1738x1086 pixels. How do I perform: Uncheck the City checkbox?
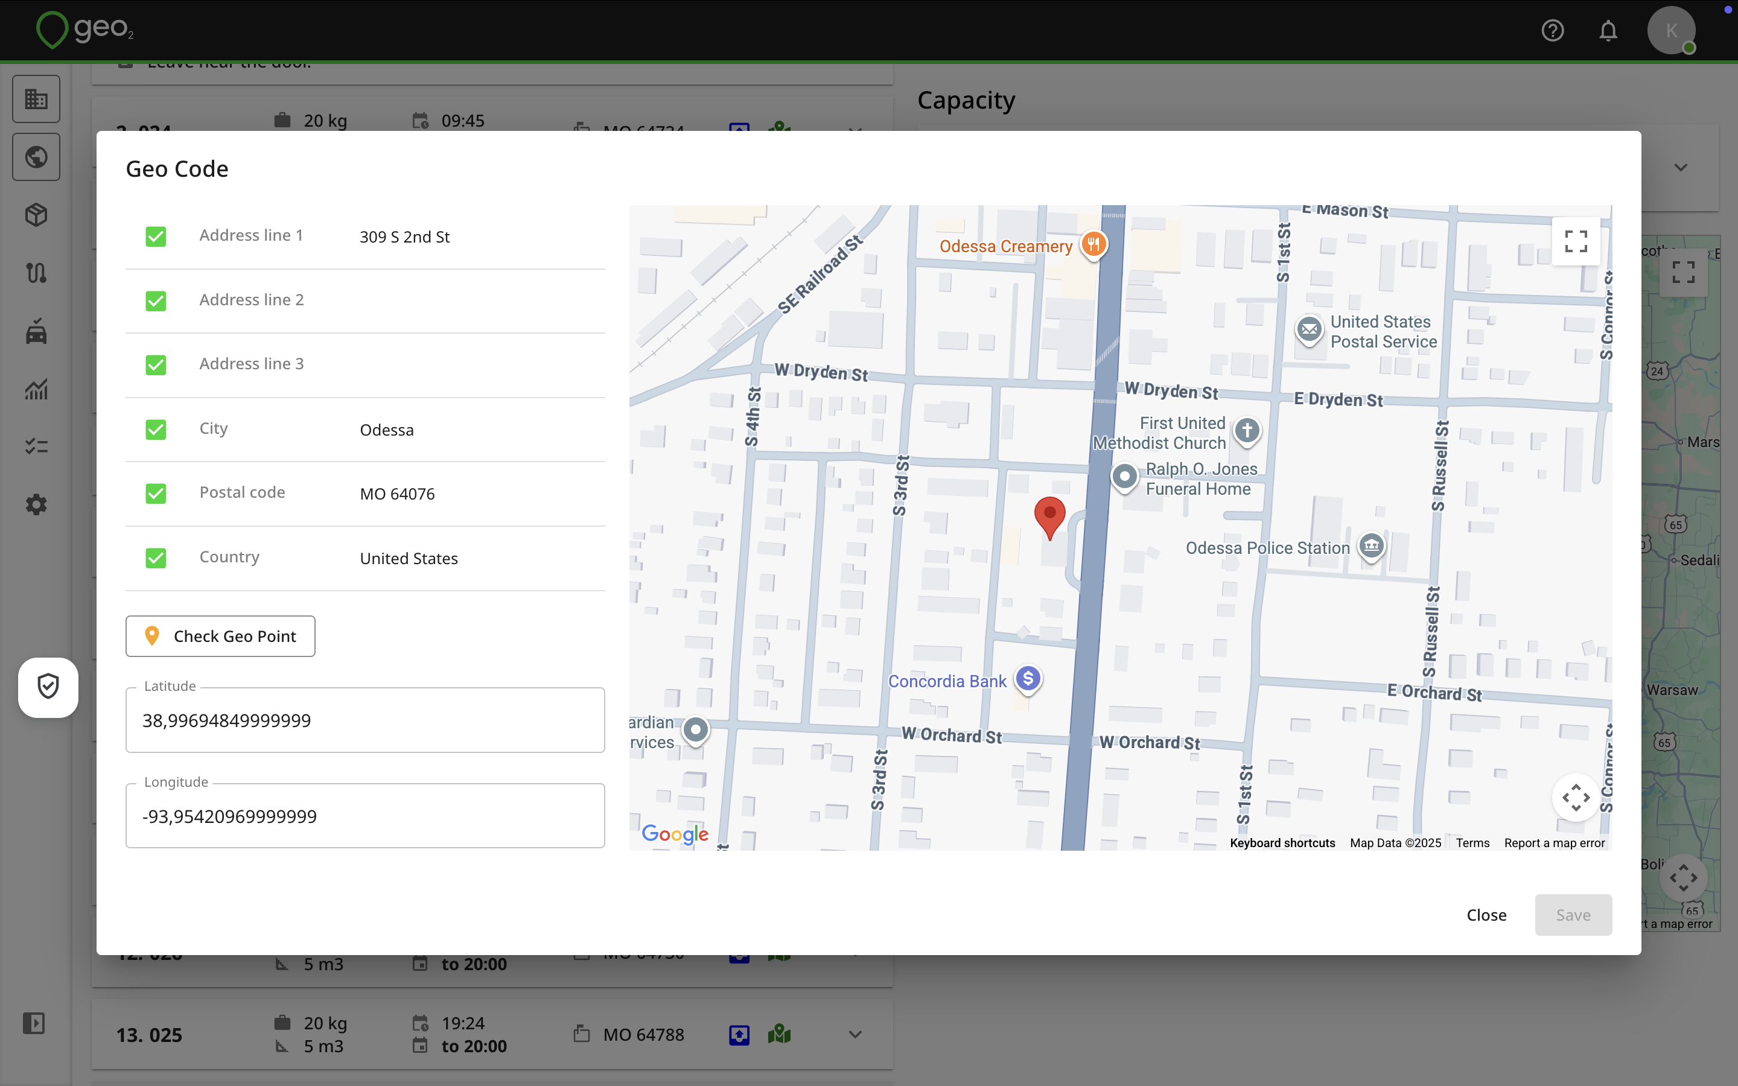tap(156, 430)
